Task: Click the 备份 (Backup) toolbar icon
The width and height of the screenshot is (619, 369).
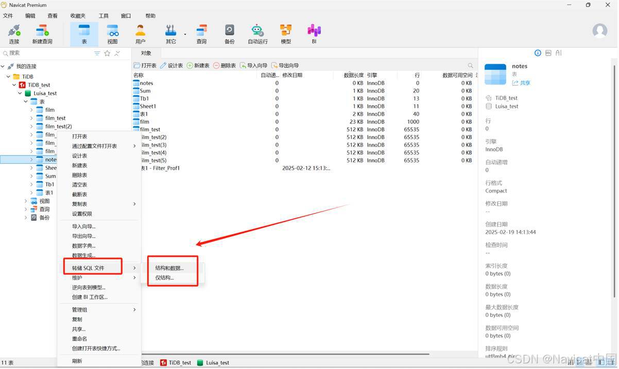Action: click(230, 34)
